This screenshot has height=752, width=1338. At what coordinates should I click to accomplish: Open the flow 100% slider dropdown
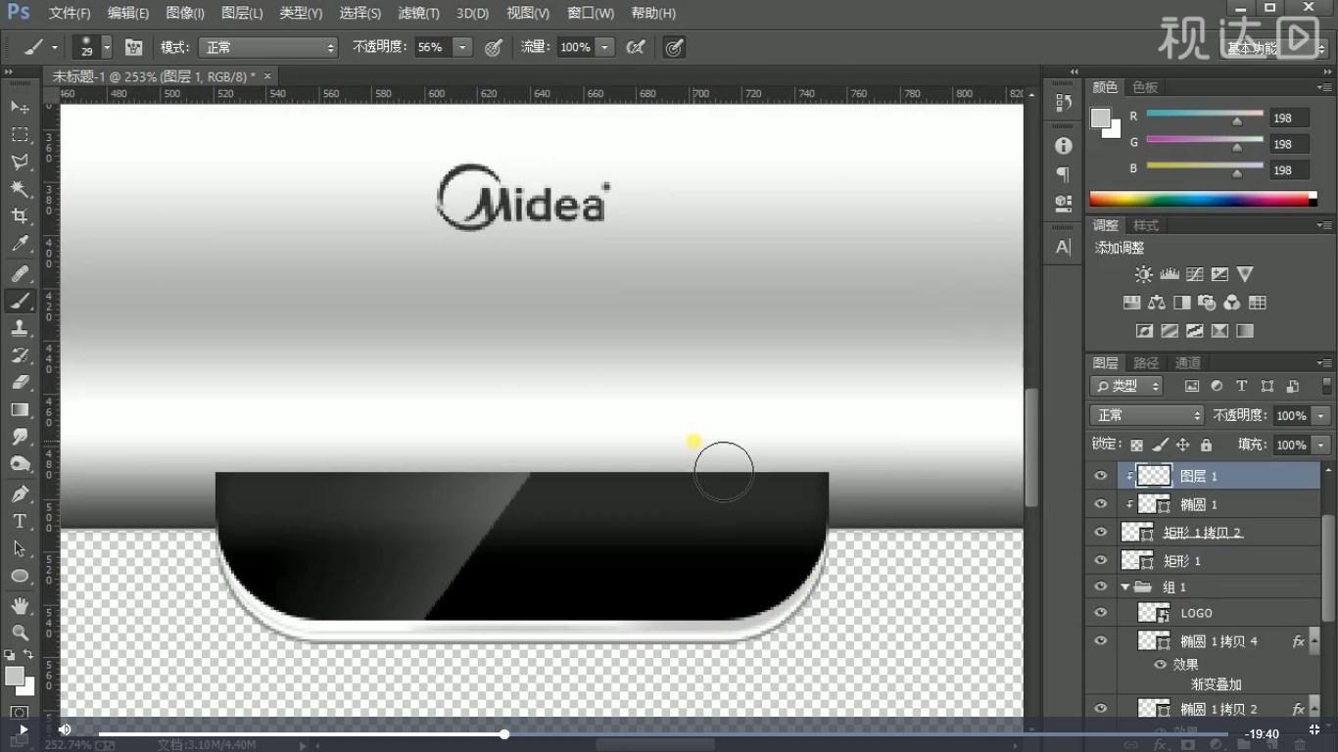pyautogui.click(x=605, y=47)
